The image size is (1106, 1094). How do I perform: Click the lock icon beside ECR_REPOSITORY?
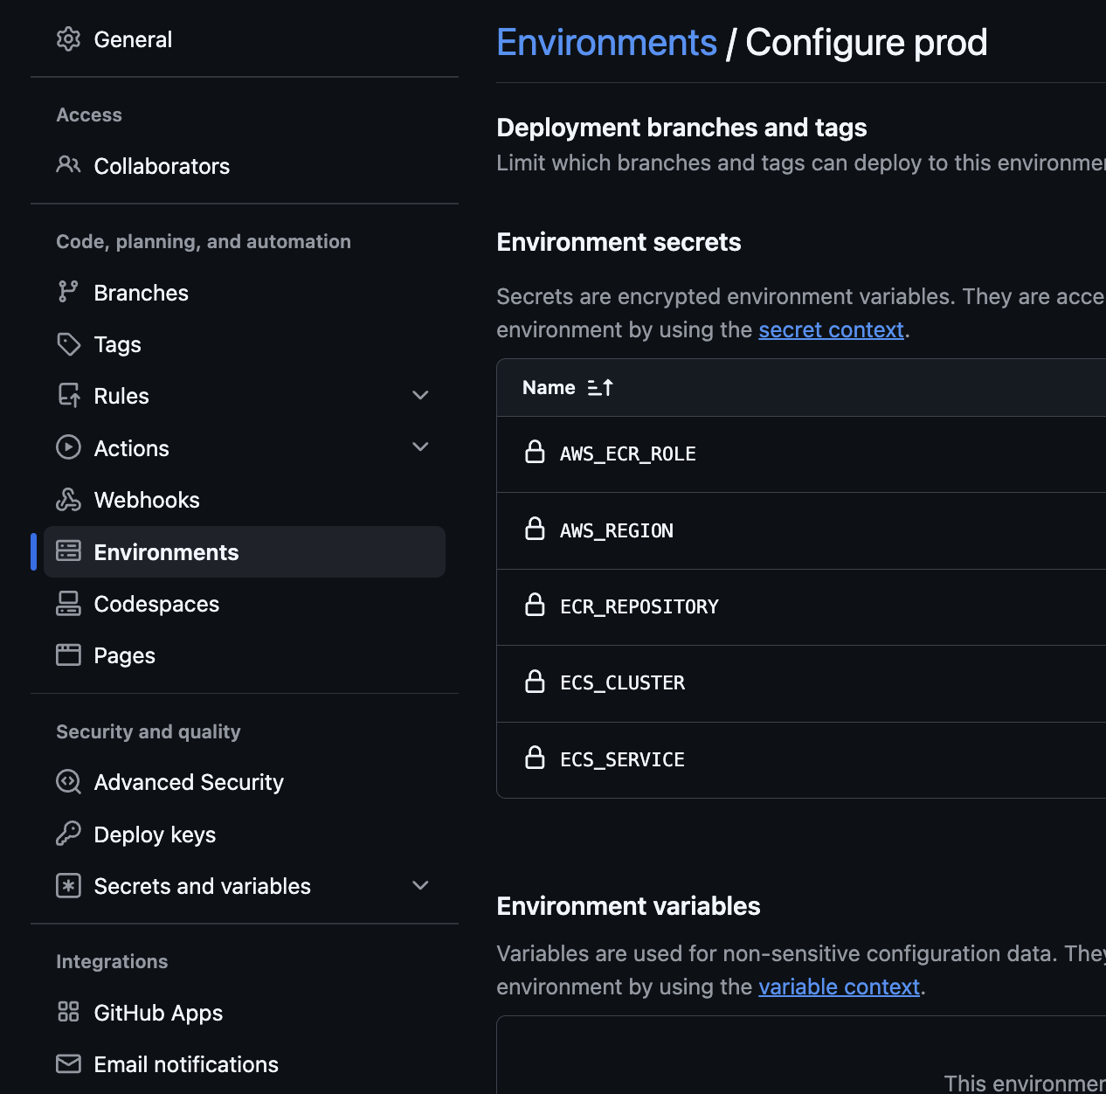click(x=535, y=605)
